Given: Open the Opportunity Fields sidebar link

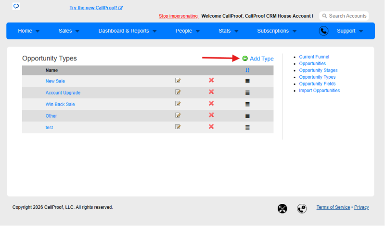Looking at the screenshot, I should [x=317, y=84].
